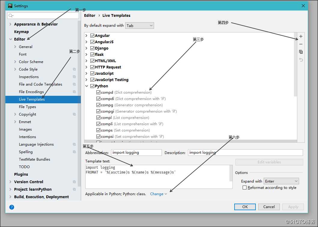
Task: Duplicate the selected template icon
Action: pos(301,52)
